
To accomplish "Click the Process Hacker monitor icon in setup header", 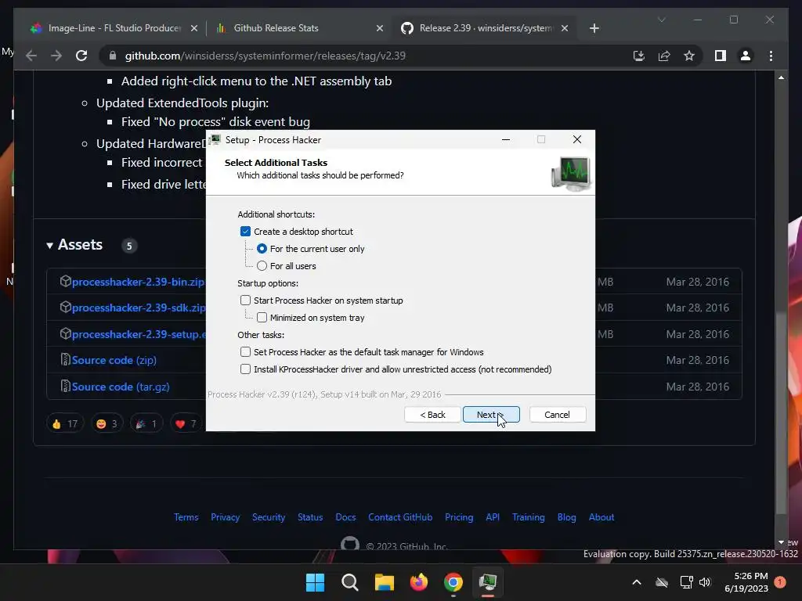I will click(x=571, y=173).
